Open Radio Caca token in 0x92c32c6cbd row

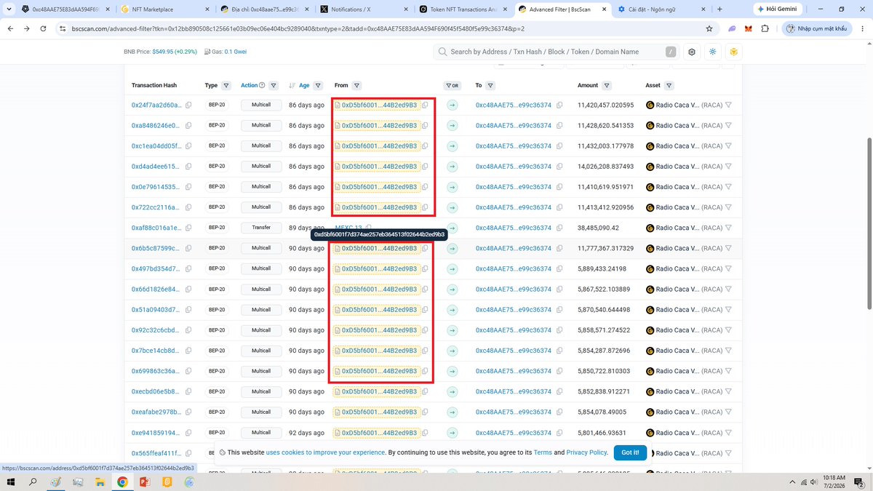click(677, 330)
